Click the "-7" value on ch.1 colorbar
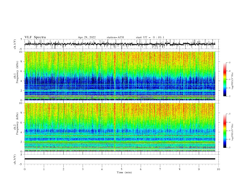246x190 pixels. [229, 96]
